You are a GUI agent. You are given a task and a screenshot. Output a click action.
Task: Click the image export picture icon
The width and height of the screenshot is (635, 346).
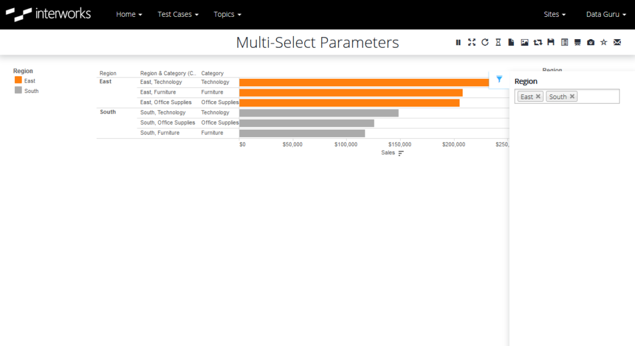pyautogui.click(x=525, y=42)
